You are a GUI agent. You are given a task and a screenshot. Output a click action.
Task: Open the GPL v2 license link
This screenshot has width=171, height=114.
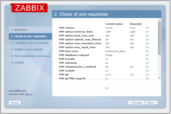(29, 94)
